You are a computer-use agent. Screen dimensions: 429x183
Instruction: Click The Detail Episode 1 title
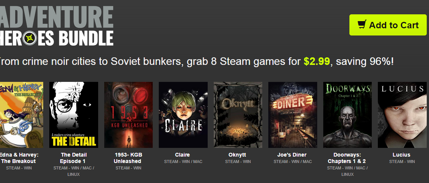click(x=74, y=158)
